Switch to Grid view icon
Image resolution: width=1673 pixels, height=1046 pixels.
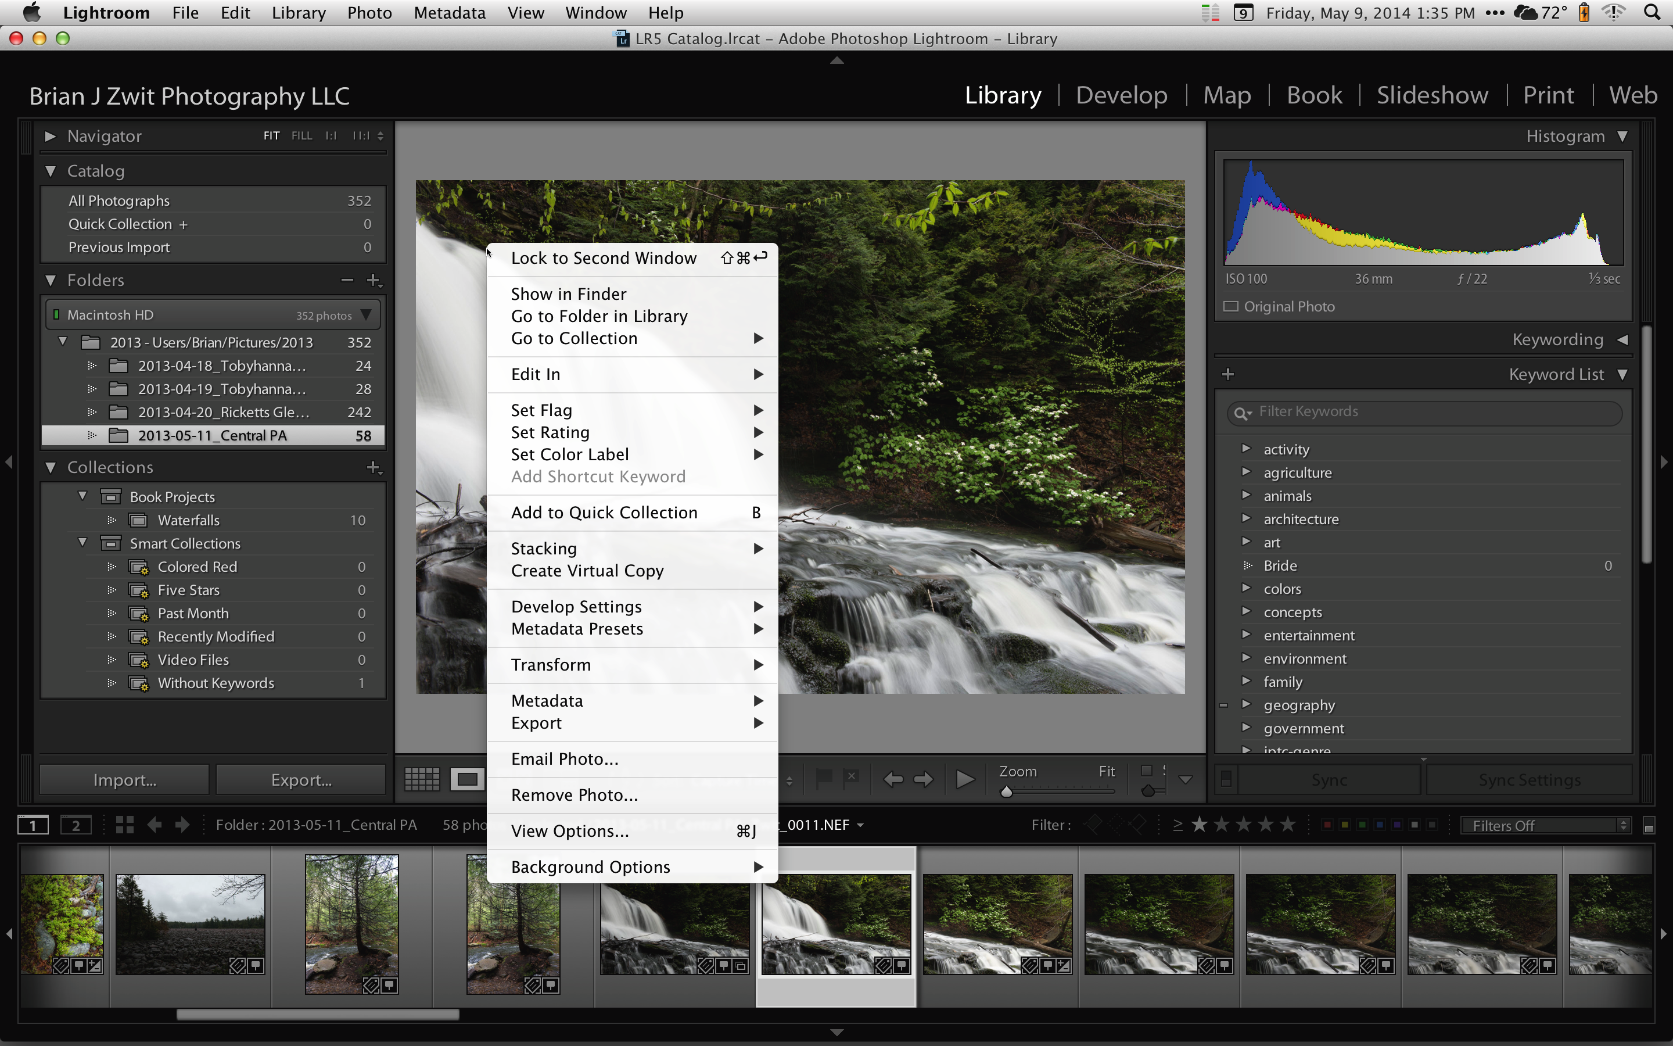coord(422,780)
